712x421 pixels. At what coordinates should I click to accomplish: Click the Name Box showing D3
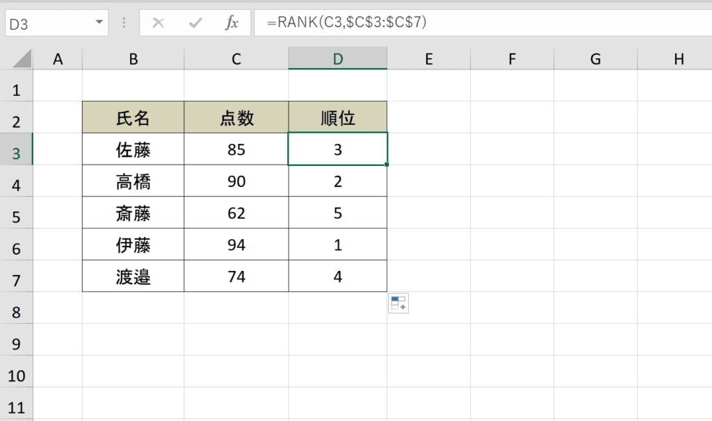click(x=47, y=23)
